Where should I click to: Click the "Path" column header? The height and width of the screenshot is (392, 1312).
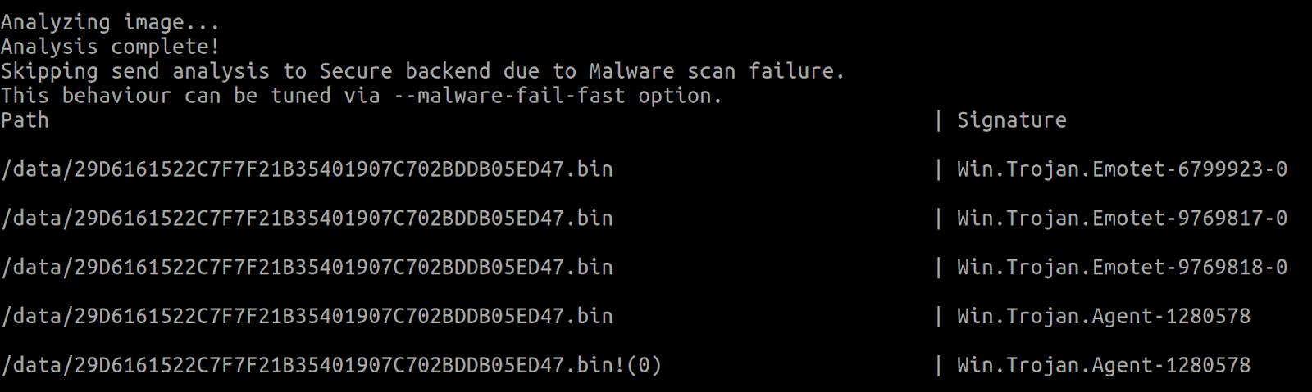tap(25, 120)
